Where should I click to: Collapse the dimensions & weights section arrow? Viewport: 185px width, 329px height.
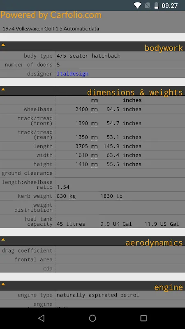(x=3, y=89)
